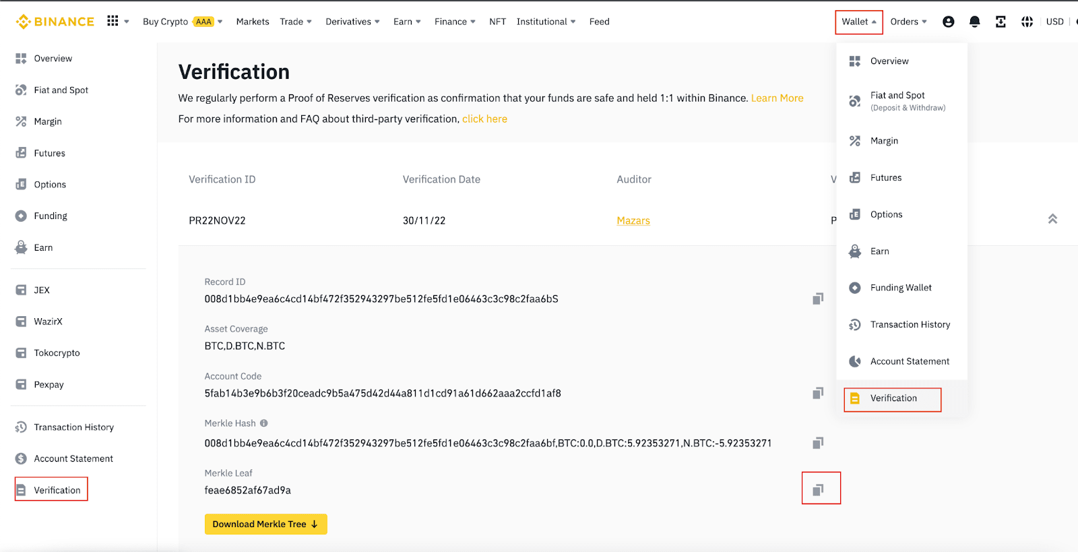
Task: Open the Earn dropdown in navbar
Action: coord(407,22)
